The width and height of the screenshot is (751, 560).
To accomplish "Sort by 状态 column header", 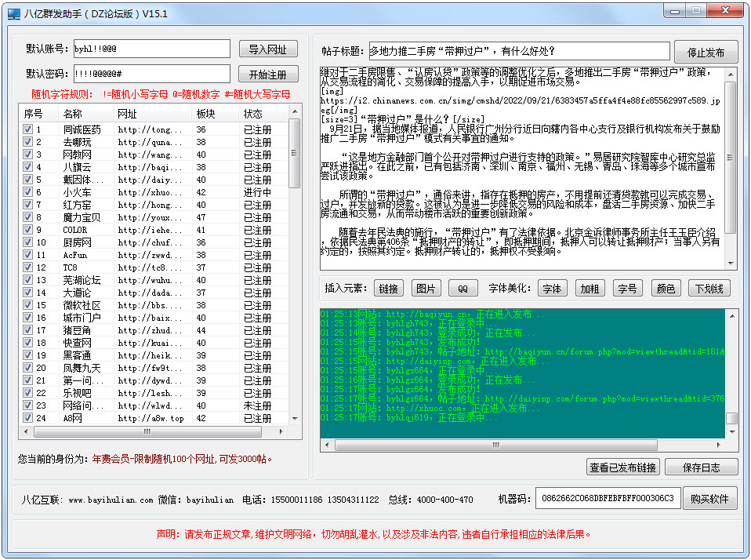I will click(253, 114).
